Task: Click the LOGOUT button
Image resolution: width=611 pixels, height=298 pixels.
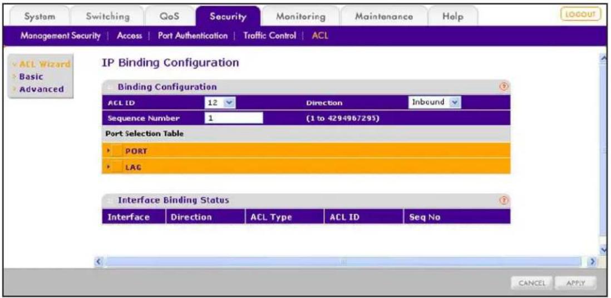Action: click(581, 15)
